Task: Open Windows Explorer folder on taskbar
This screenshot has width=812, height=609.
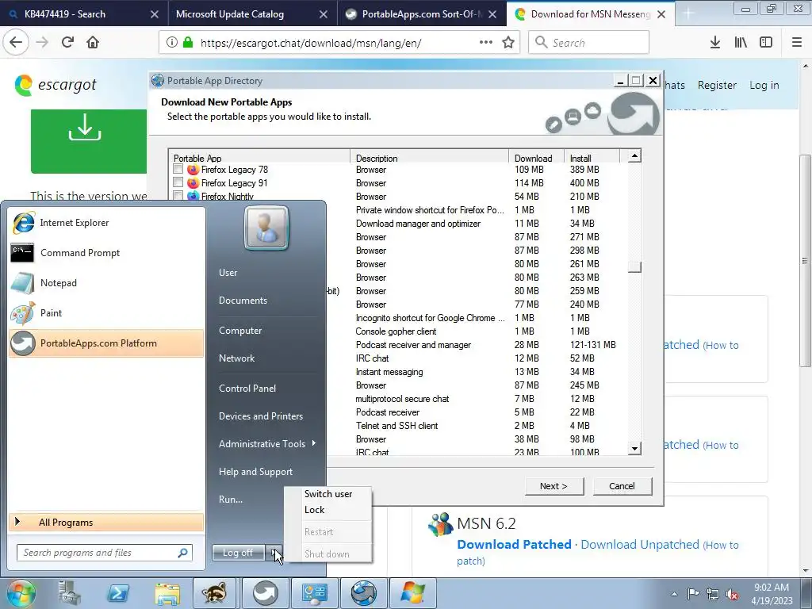Action: pos(167,593)
